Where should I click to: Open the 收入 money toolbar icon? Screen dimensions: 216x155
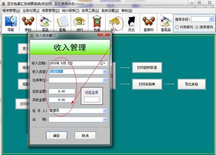114,23
